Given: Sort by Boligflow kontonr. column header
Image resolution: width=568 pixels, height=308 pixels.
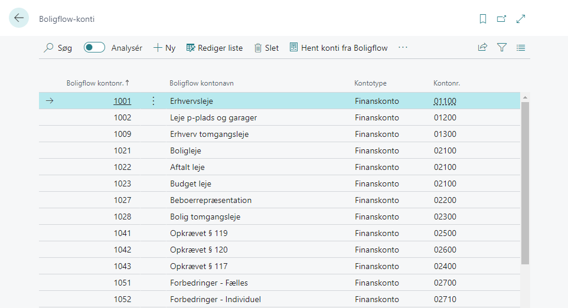Looking at the screenshot, I should [97, 83].
